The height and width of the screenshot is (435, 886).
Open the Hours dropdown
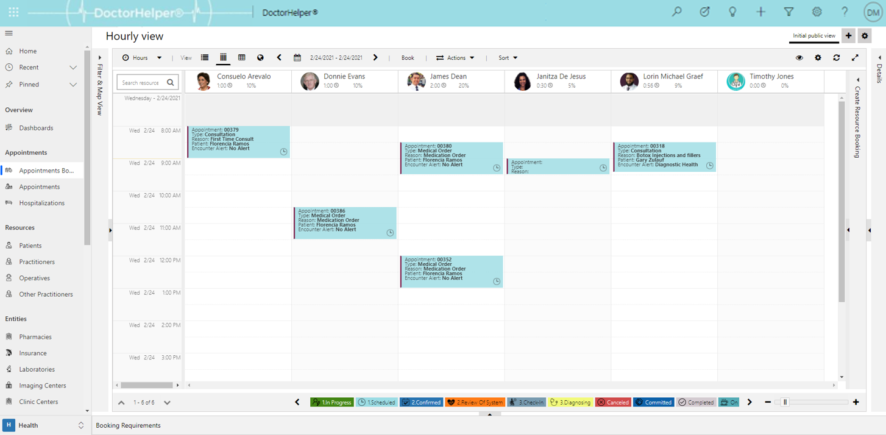pos(143,57)
